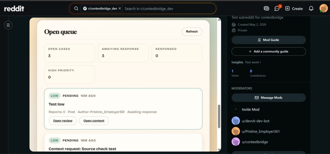330x154 pixels.
Task: Open review for Test low case
Action: 63,121
